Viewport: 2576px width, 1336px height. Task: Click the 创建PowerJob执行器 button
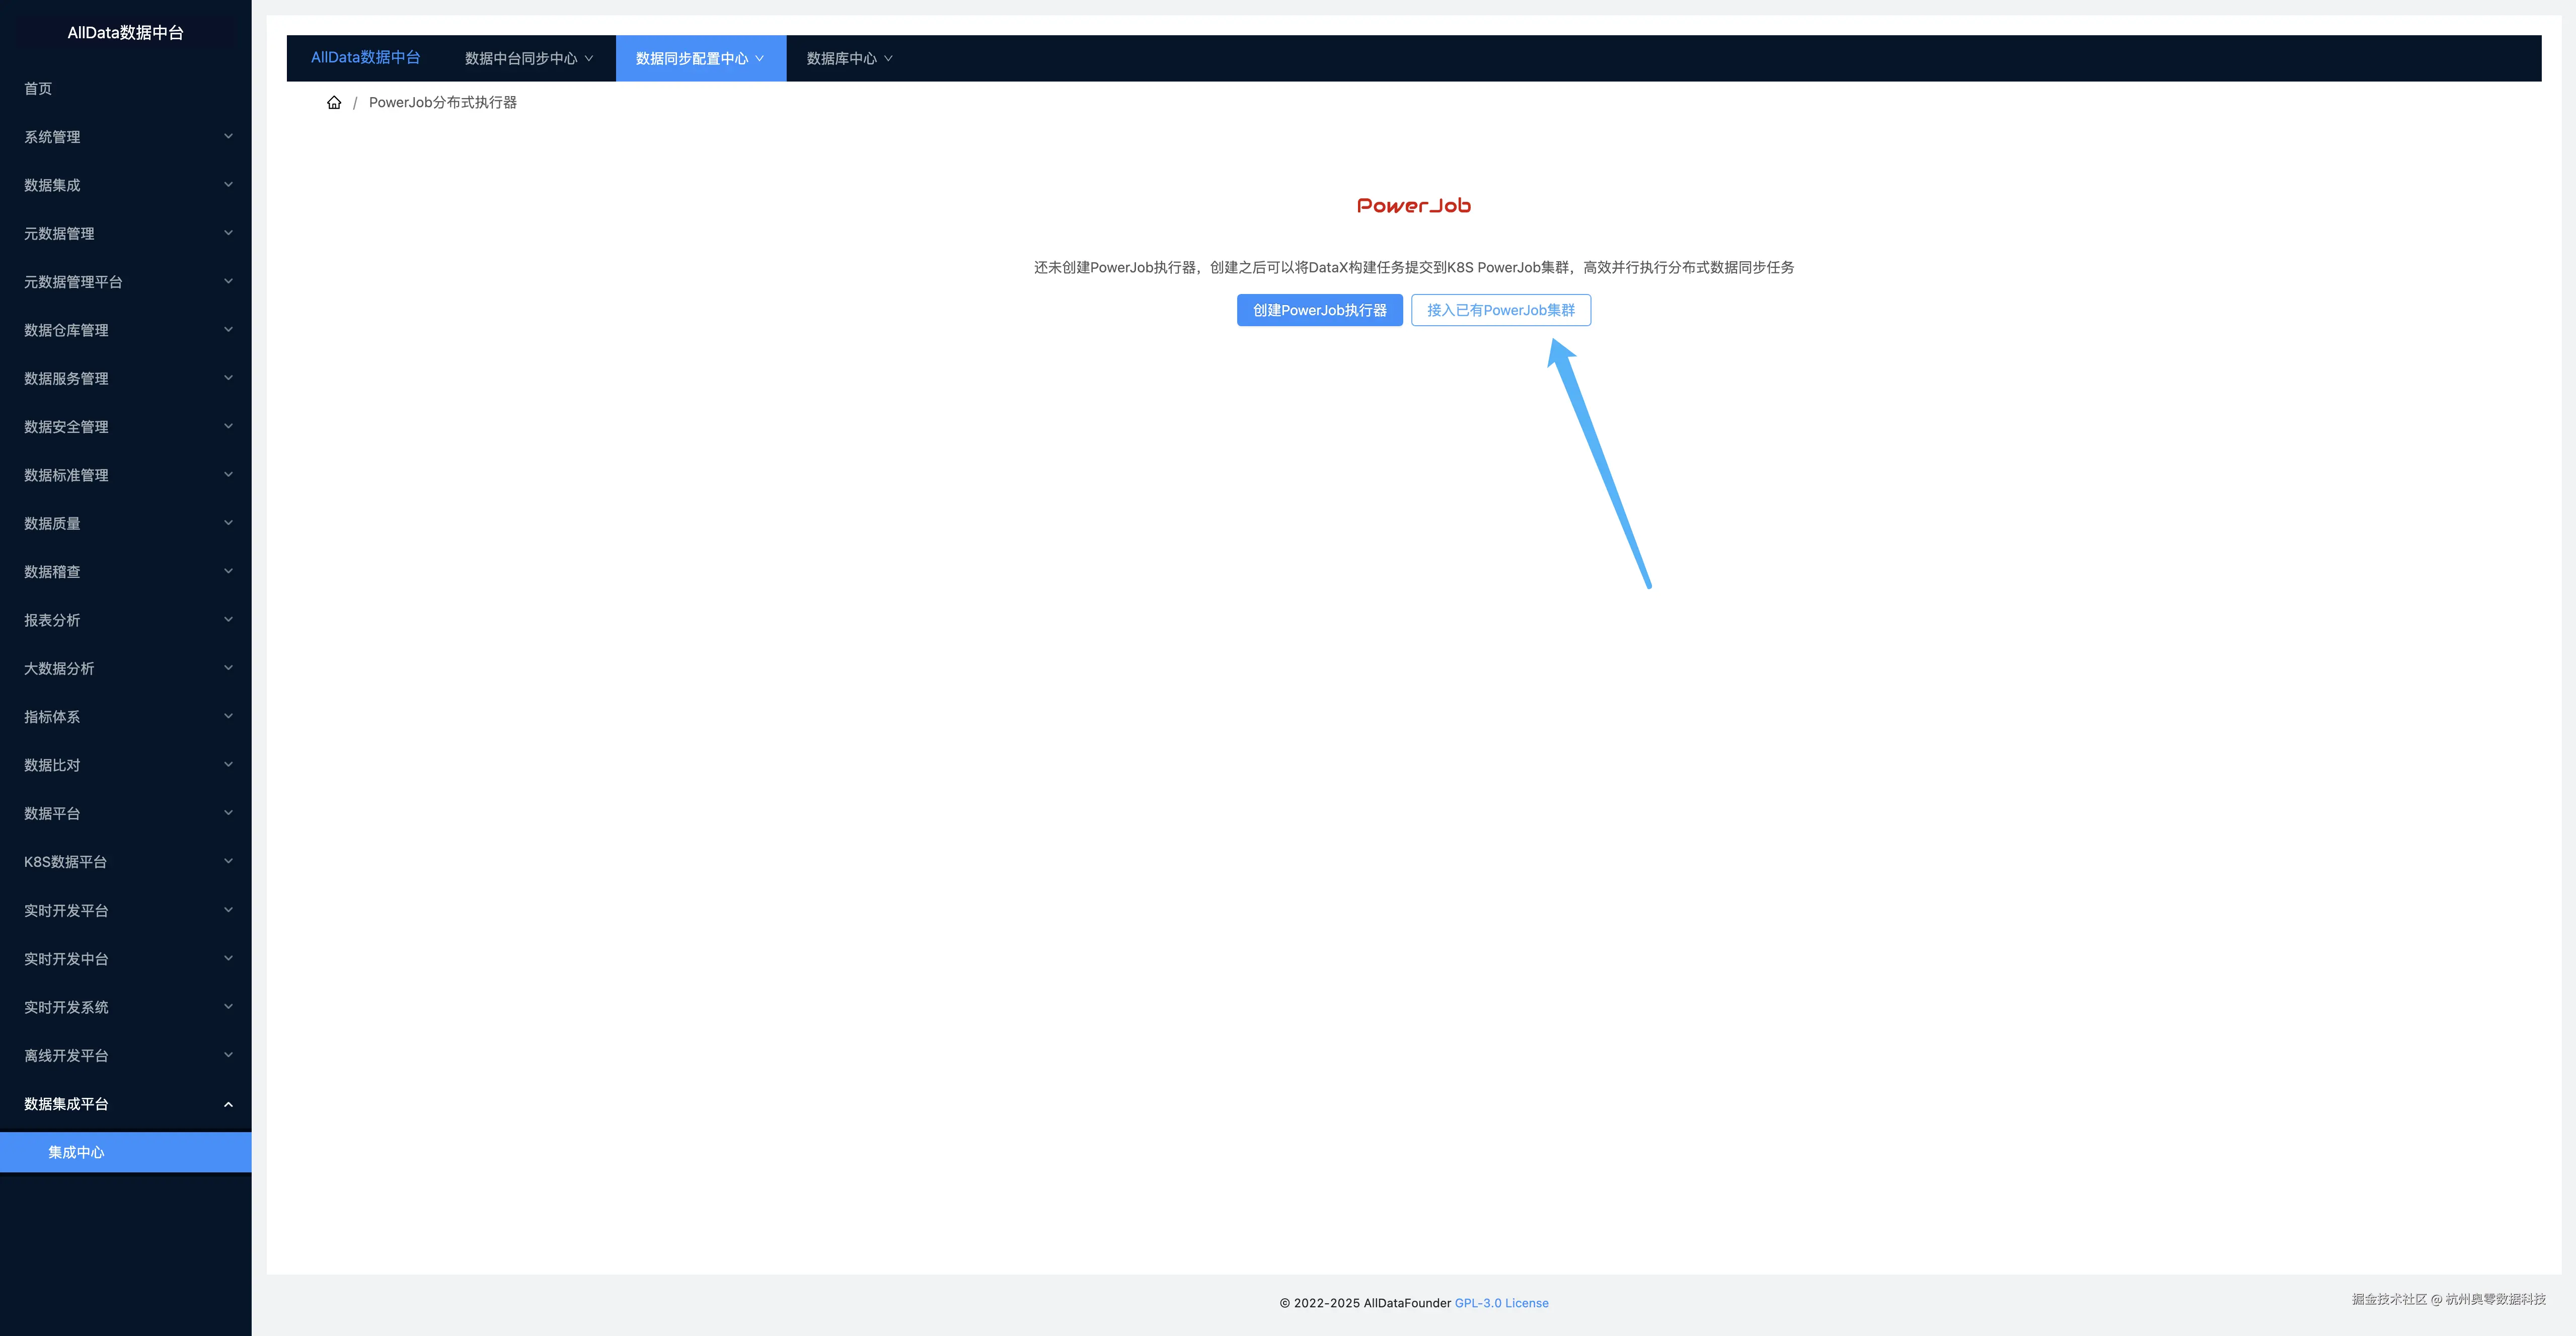click(x=1319, y=310)
